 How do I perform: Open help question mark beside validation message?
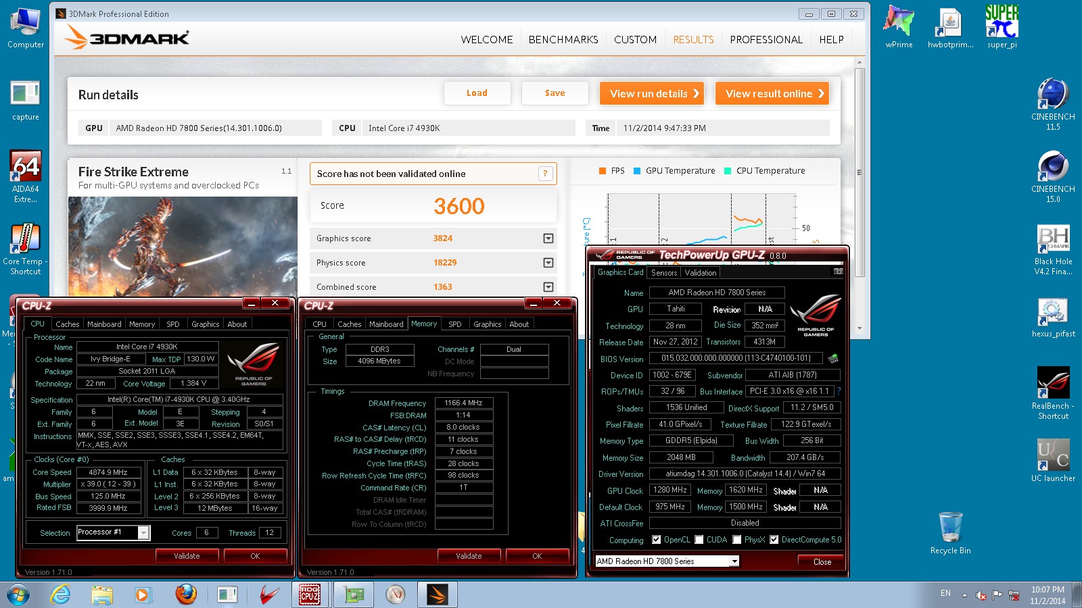click(x=545, y=174)
